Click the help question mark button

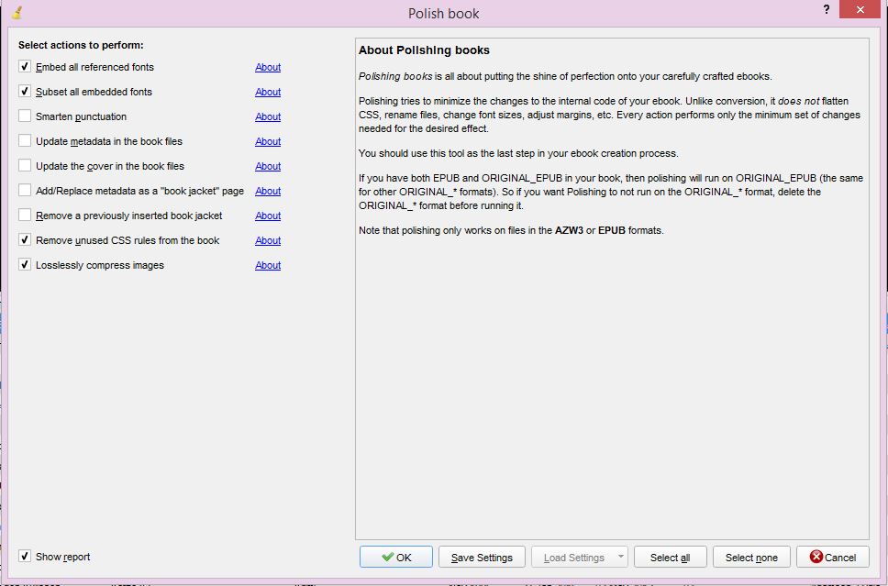pyautogui.click(x=827, y=9)
